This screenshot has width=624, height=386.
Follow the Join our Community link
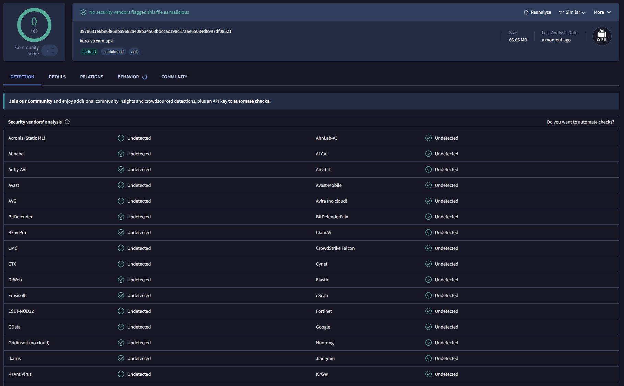[x=31, y=101]
